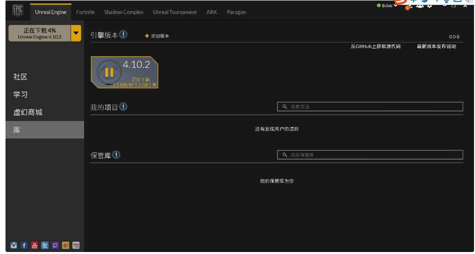The width and height of the screenshot is (475, 254).
Task: Click the 您的保管库为空 message
Action: (x=277, y=181)
